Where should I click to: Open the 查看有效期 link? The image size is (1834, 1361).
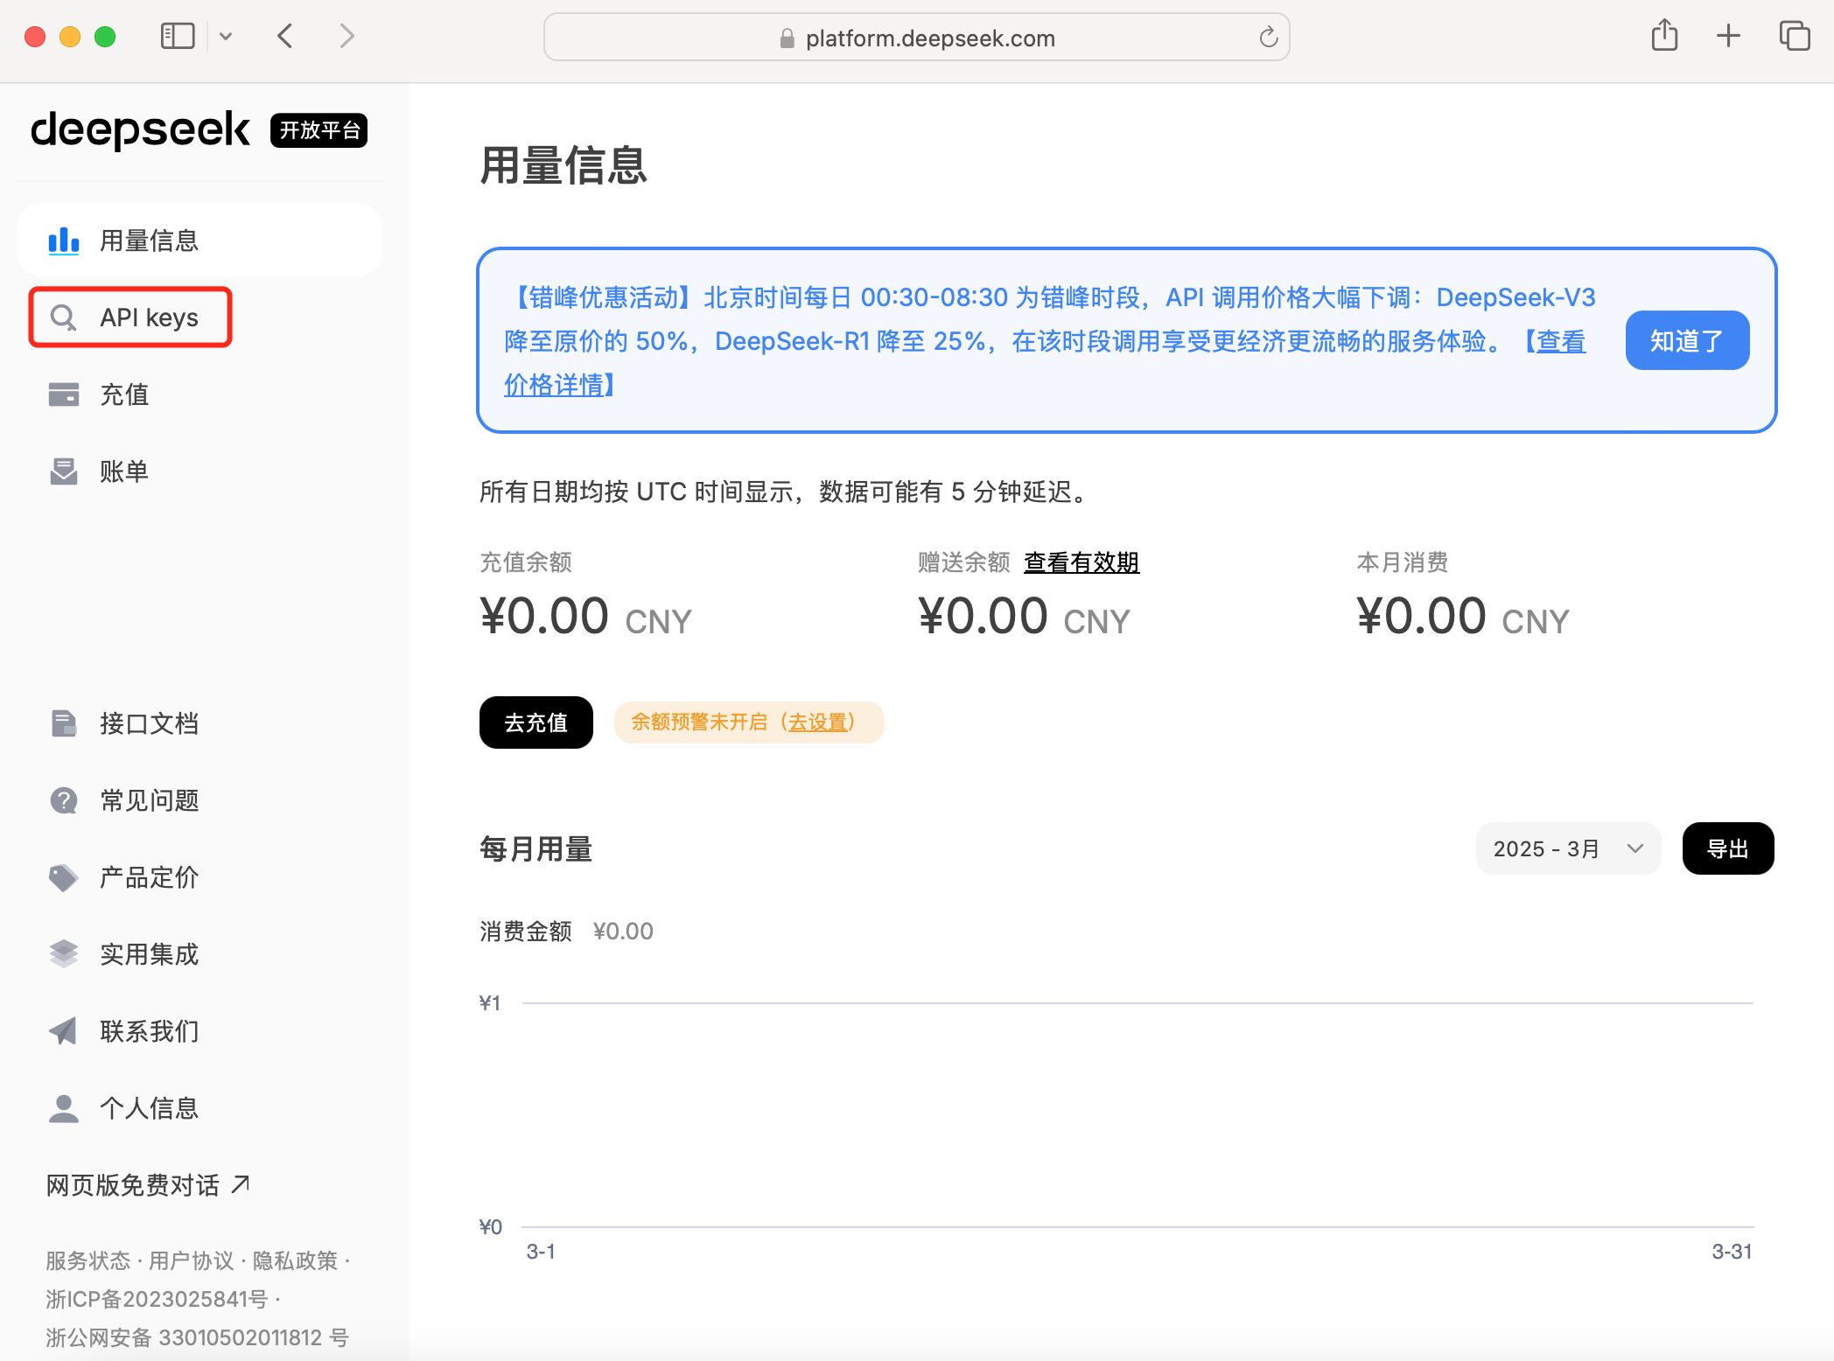tap(1081, 562)
